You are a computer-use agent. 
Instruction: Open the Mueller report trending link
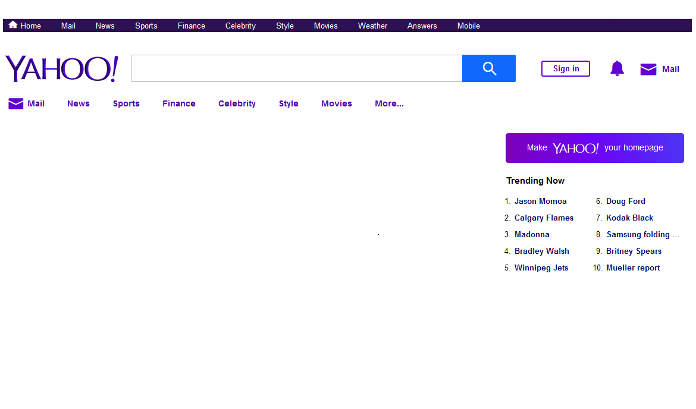[632, 268]
